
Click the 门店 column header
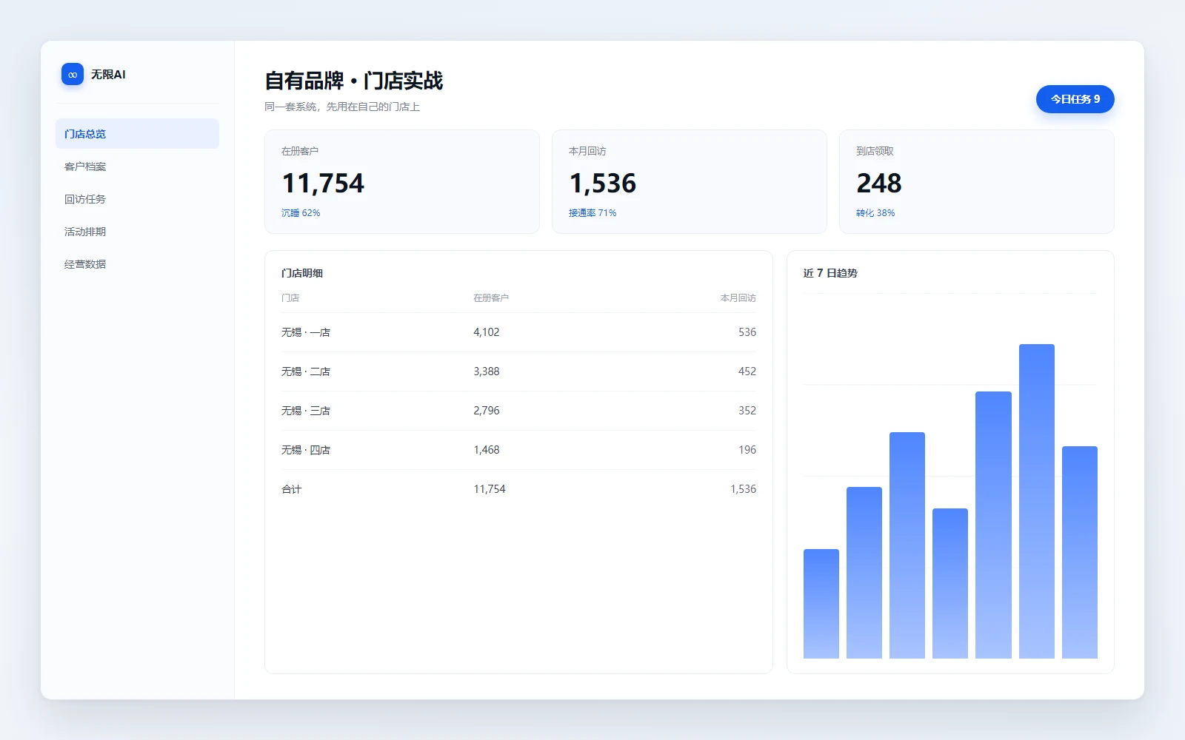(290, 298)
